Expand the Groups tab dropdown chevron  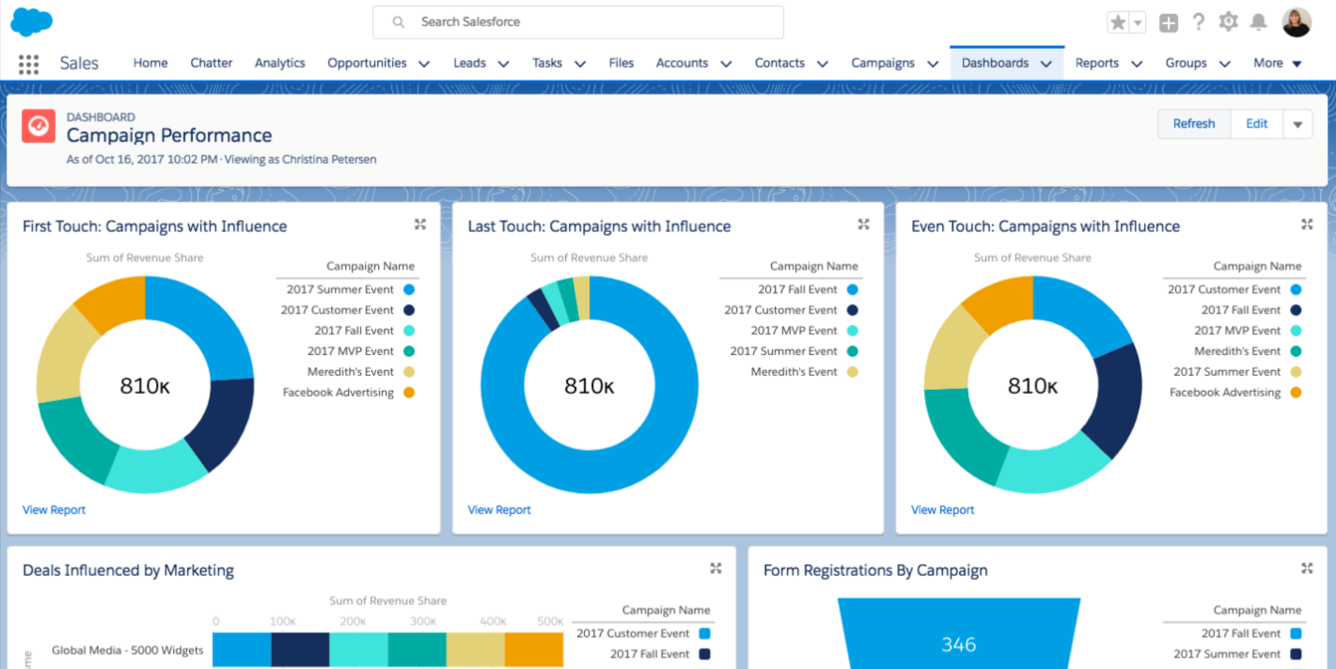point(1225,64)
